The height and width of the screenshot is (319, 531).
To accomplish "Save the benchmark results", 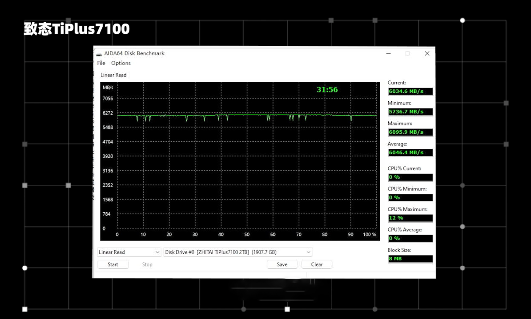I will pos(282,264).
